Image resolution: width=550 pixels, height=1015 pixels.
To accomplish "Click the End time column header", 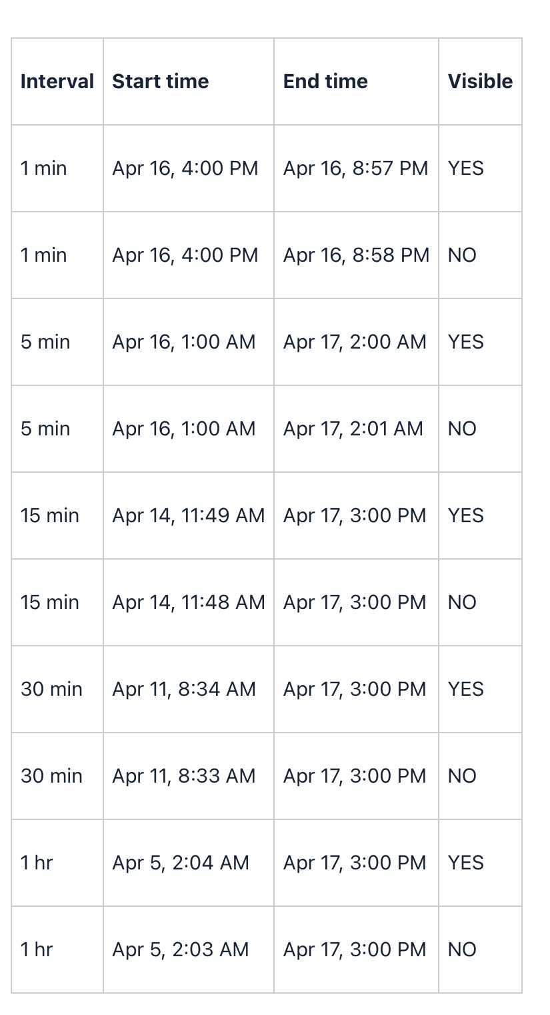I will click(x=325, y=81).
